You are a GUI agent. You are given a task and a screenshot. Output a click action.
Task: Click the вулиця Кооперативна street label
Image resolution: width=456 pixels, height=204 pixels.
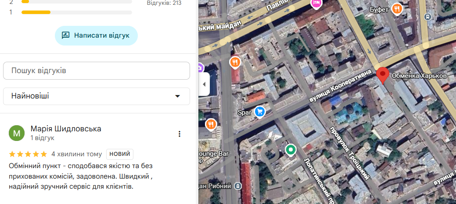click(x=340, y=86)
